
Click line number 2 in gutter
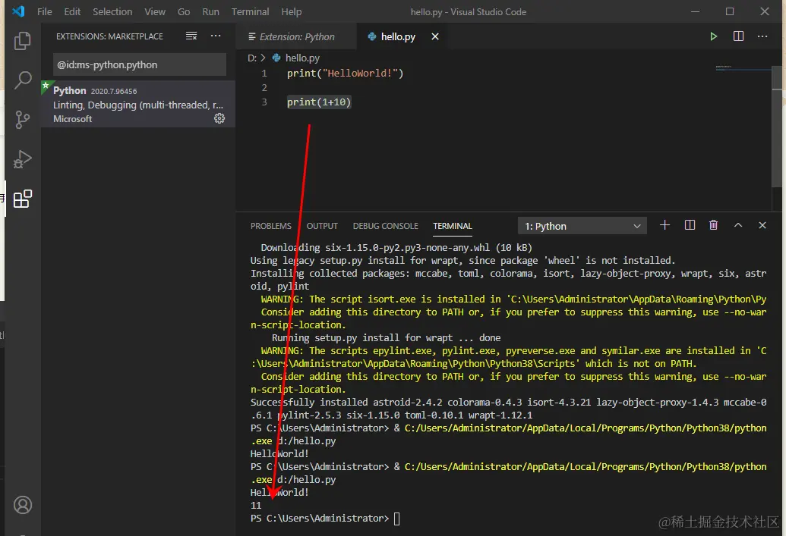click(x=264, y=88)
